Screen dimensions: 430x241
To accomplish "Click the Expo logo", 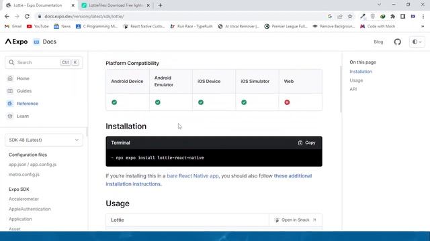I will pos(16,42).
